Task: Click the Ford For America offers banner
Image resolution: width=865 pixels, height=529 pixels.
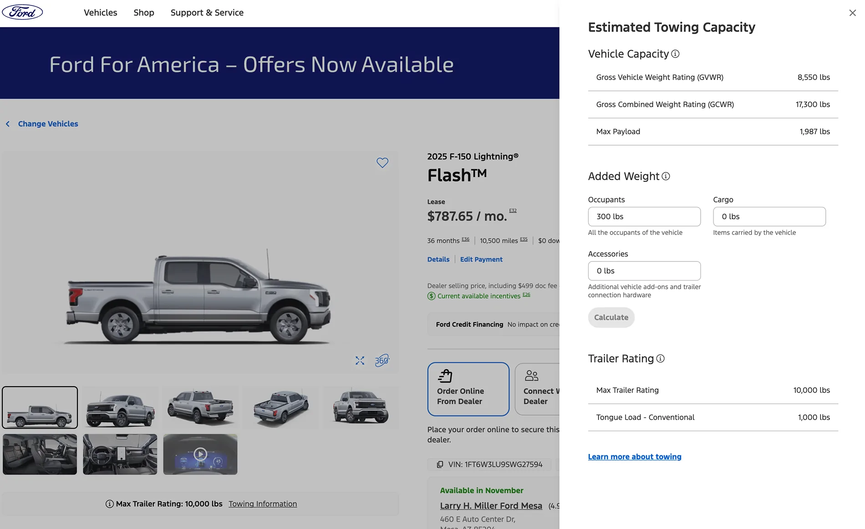Action: 280,63
